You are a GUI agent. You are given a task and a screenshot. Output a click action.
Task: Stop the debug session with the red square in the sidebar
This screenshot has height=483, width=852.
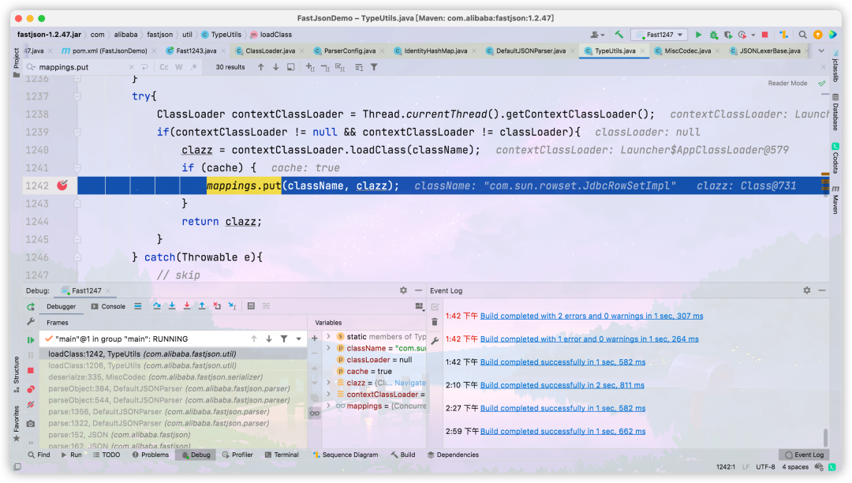click(x=31, y=370)
